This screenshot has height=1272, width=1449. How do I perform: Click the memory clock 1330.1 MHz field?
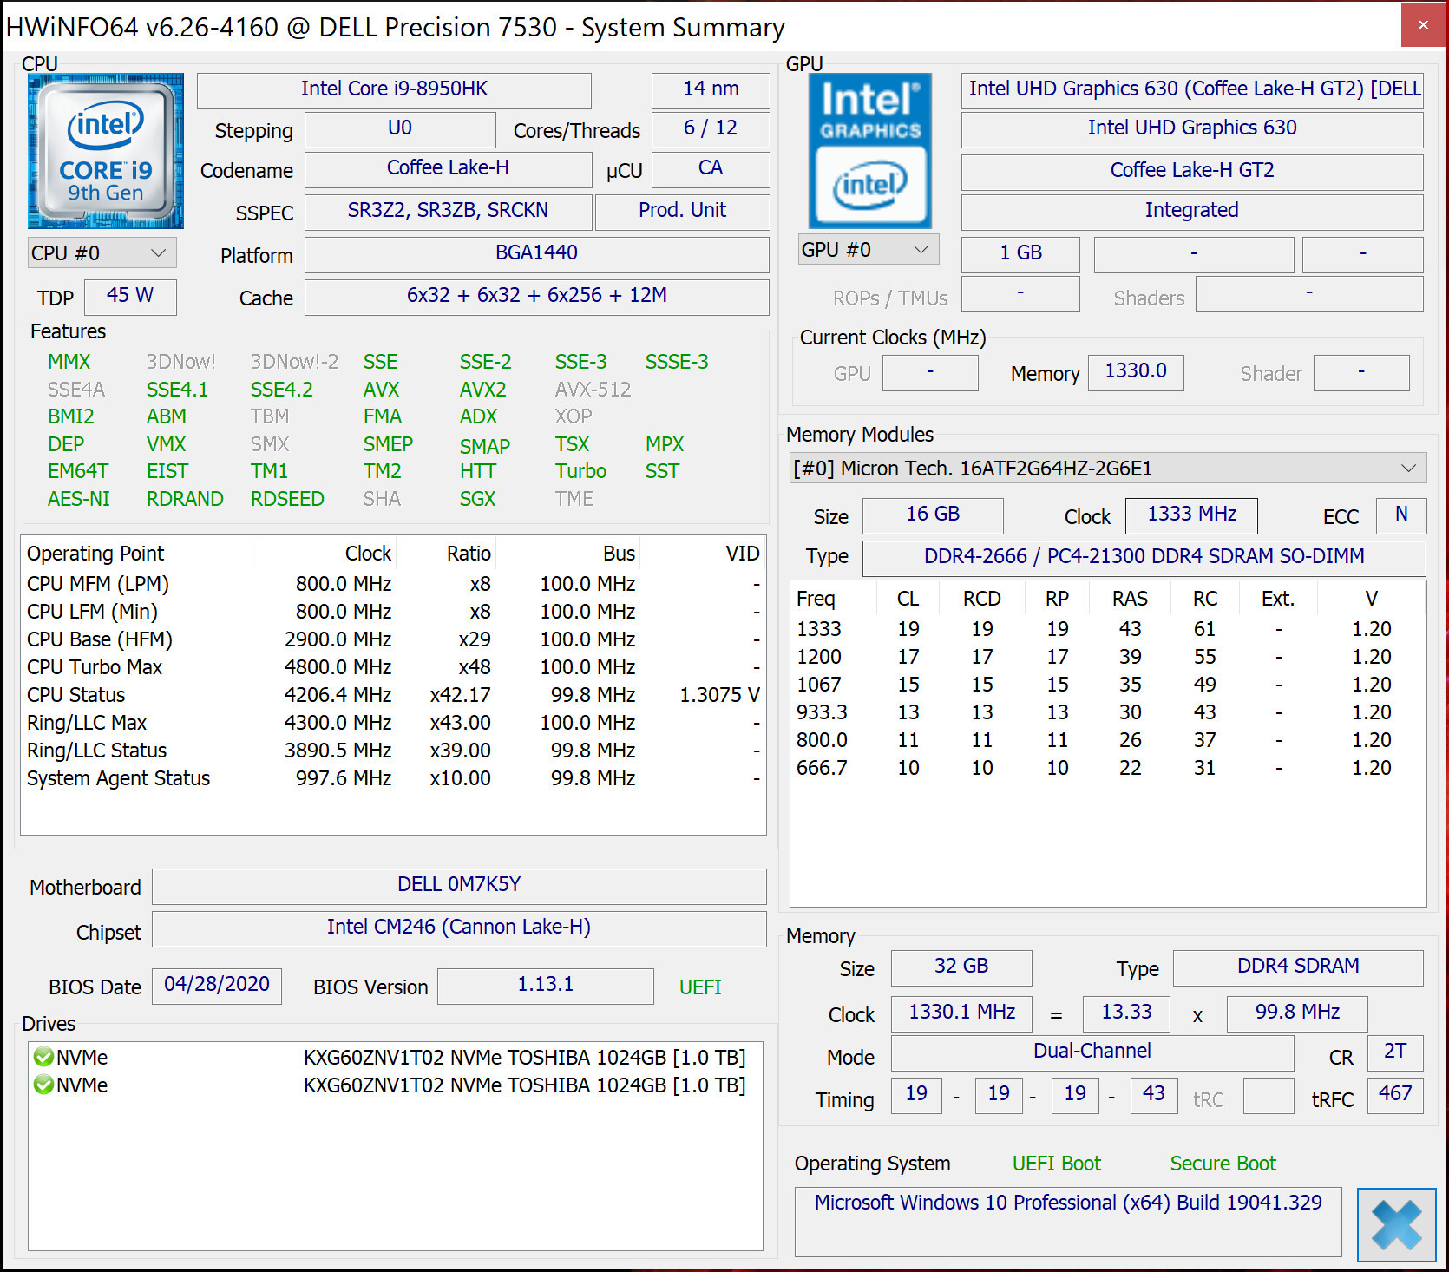(961, 1013)
